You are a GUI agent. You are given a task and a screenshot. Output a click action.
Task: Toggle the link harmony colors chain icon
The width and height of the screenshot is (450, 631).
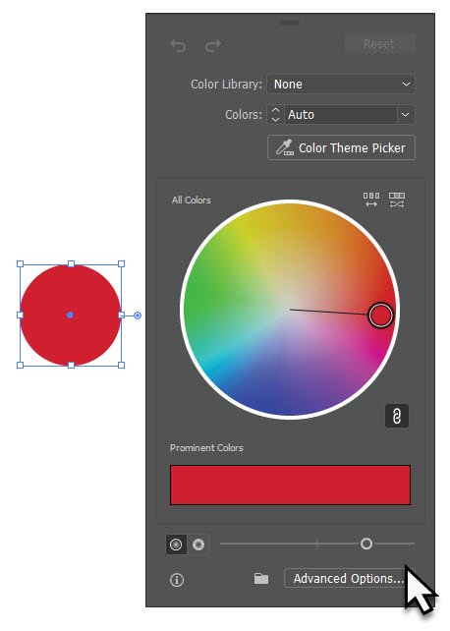[397, 416]
